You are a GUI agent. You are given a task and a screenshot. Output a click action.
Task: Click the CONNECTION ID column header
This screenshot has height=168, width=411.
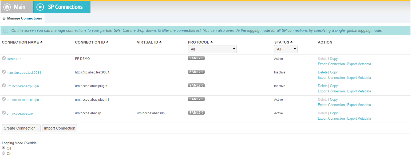pyautogui.click(x=90, y=42)
